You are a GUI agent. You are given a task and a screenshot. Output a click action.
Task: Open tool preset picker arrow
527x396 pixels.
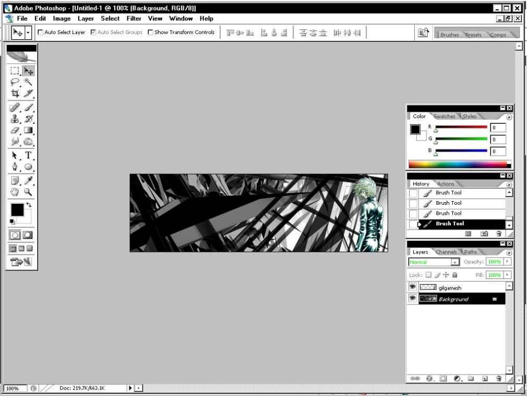[28, 32]
